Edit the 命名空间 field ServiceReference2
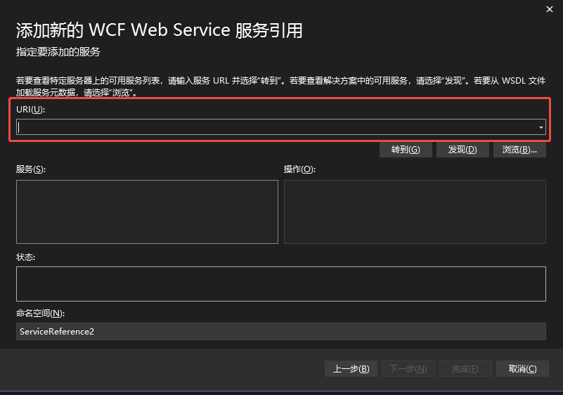This screenshot has height=395, width=563. [x=281, y=331]
